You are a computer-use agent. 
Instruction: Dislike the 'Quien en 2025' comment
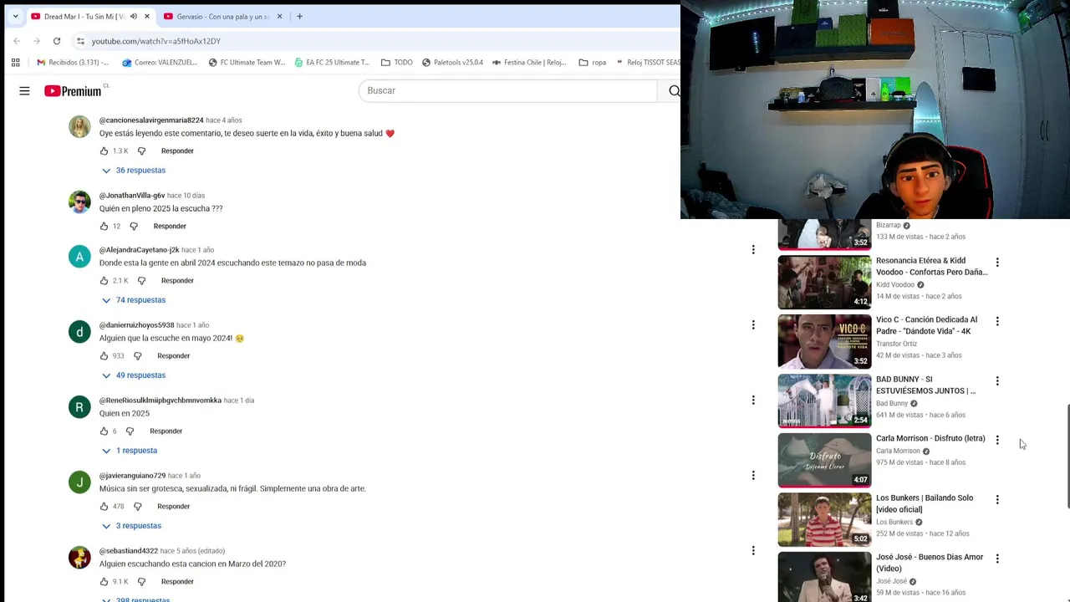coord(130,431)
